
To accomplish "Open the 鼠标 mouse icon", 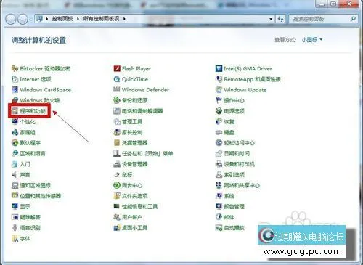I will 117,174.
